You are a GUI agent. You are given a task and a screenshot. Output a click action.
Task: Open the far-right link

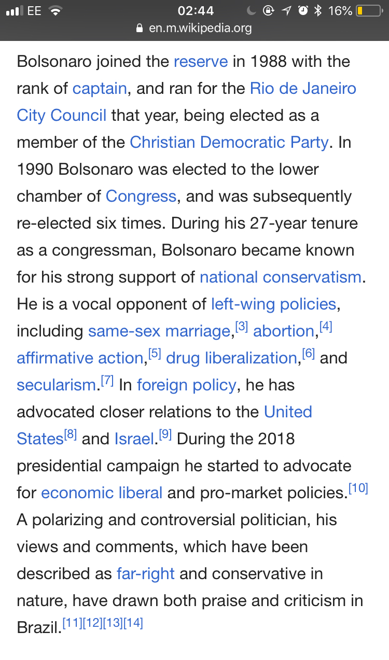[x=146, y=574]
